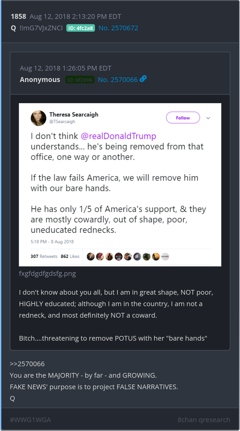Click the dark ID 0f2d06 badge

click(80, 80)
